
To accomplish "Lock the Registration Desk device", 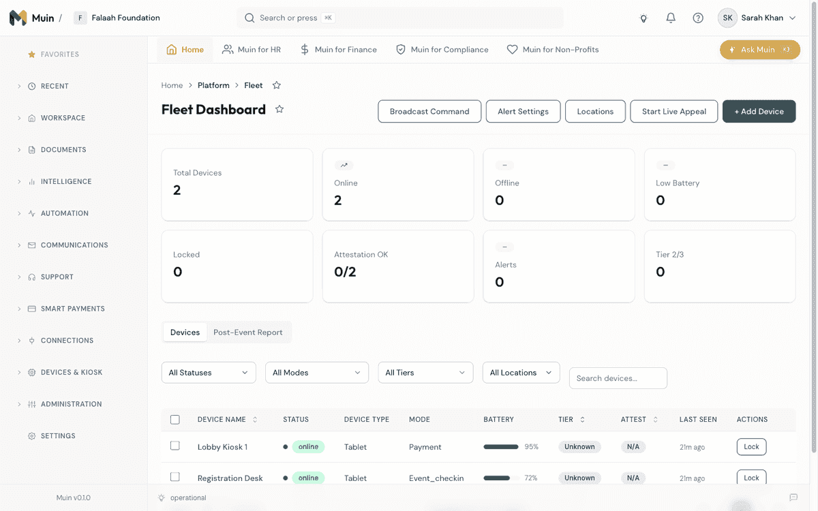I will [x=751, y=478].
